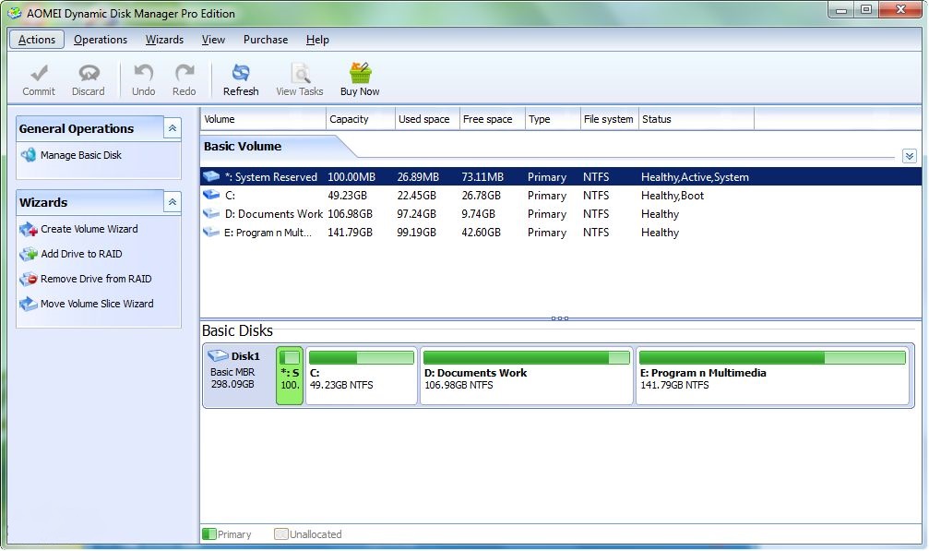Collapse the Basic Volume group
Viewport: 929px width, 551px height.
910,156
